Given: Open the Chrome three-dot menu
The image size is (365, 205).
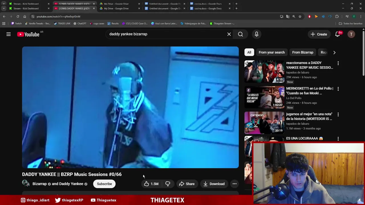Looking at the screenshot, I should tap(361, 17).
